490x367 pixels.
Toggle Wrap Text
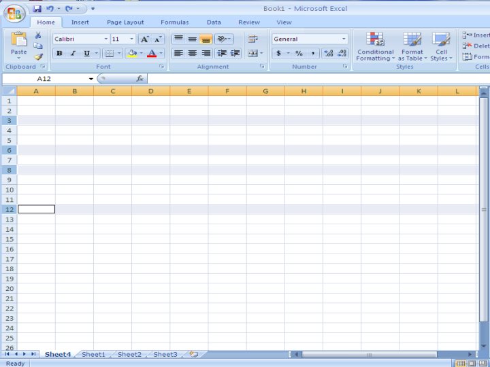coord(252,39)
